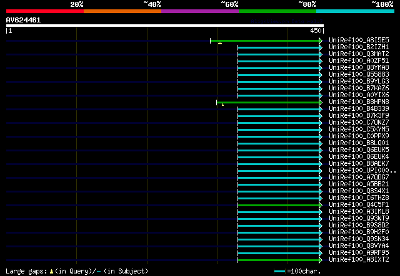Select the UniRef100_Q6EUK5 label
Viewport: 400px width, 276px height.
[x=359, y=150]
